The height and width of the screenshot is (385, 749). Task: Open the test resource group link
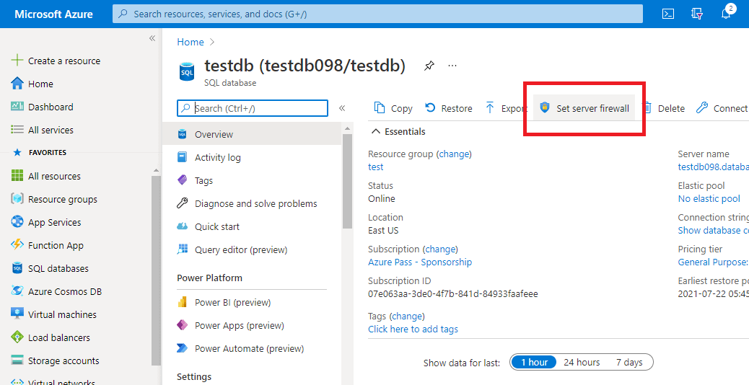[x=375, y=167]
